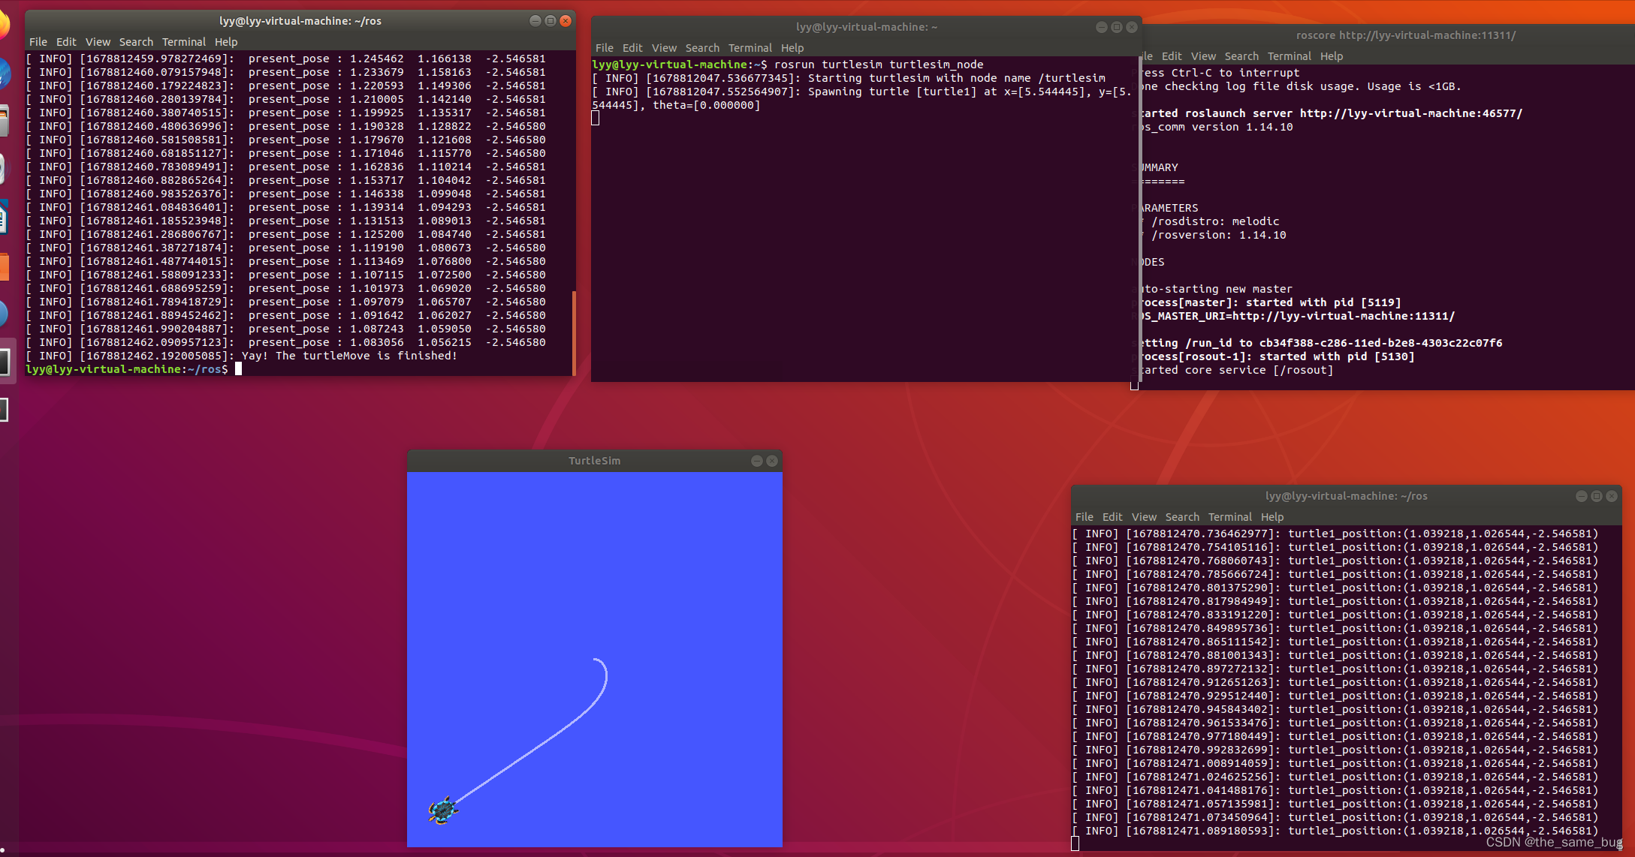The image size is (1635, 857).
Task: Open Help menu in turtle1_position terminal
Action: (1271, 517)
